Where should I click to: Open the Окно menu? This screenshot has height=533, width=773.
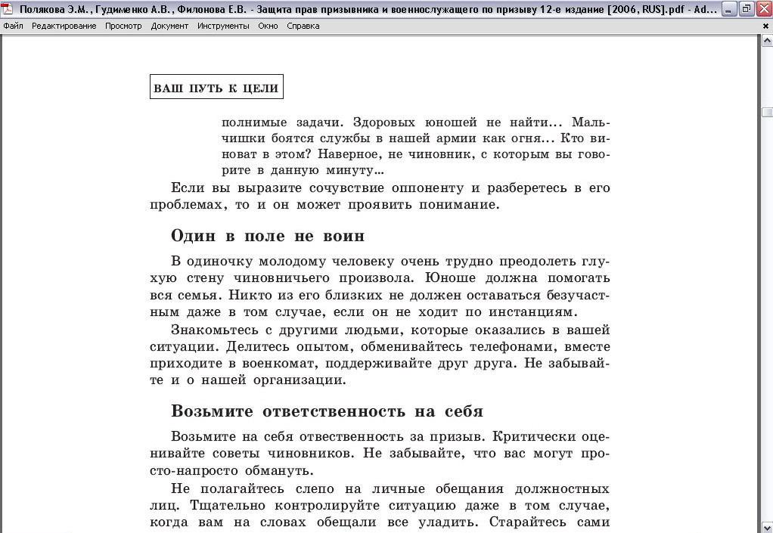tap(269, 26)
